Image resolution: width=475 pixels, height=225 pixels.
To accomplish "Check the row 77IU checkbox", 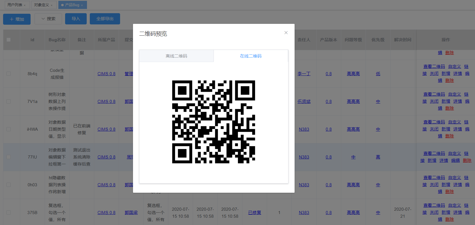I will [9, 157].
